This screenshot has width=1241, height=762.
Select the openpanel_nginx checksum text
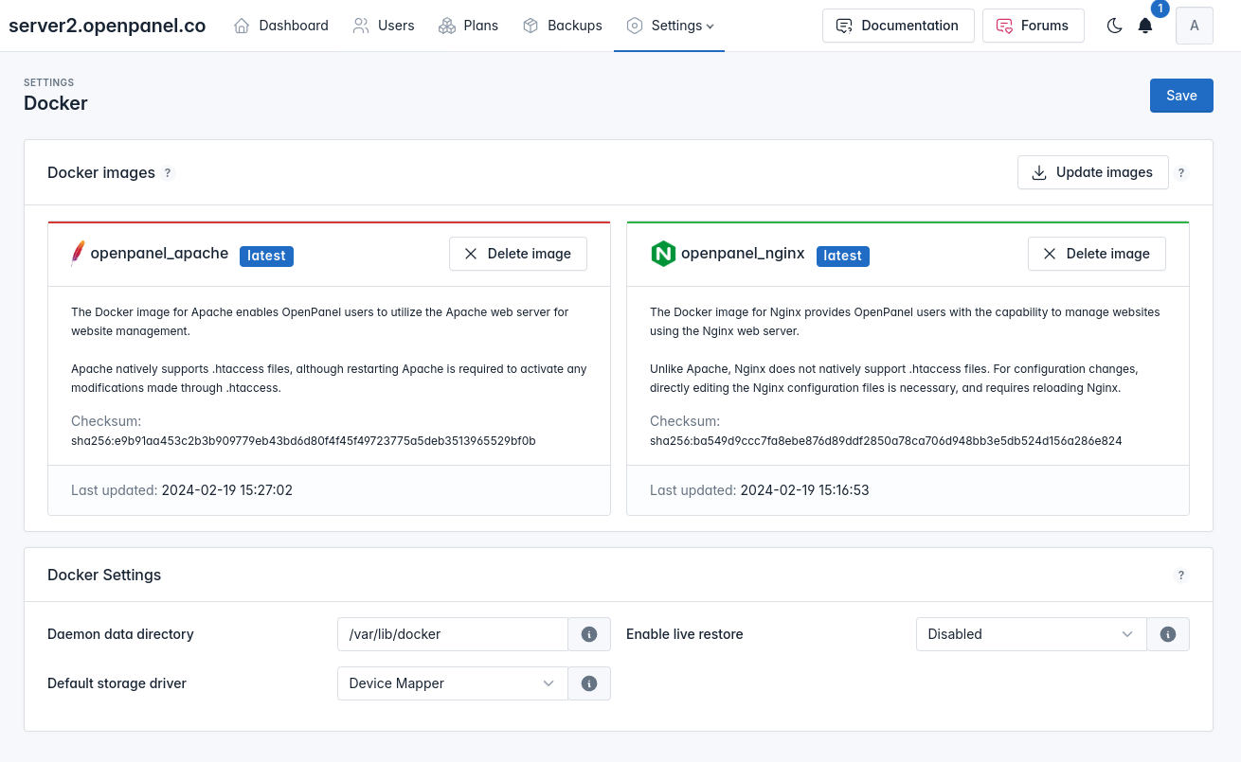886,441
